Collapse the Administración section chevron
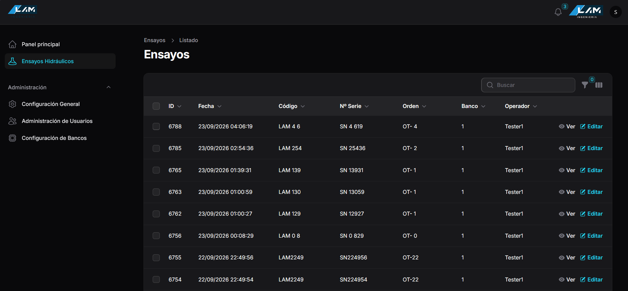 [108, 87]
